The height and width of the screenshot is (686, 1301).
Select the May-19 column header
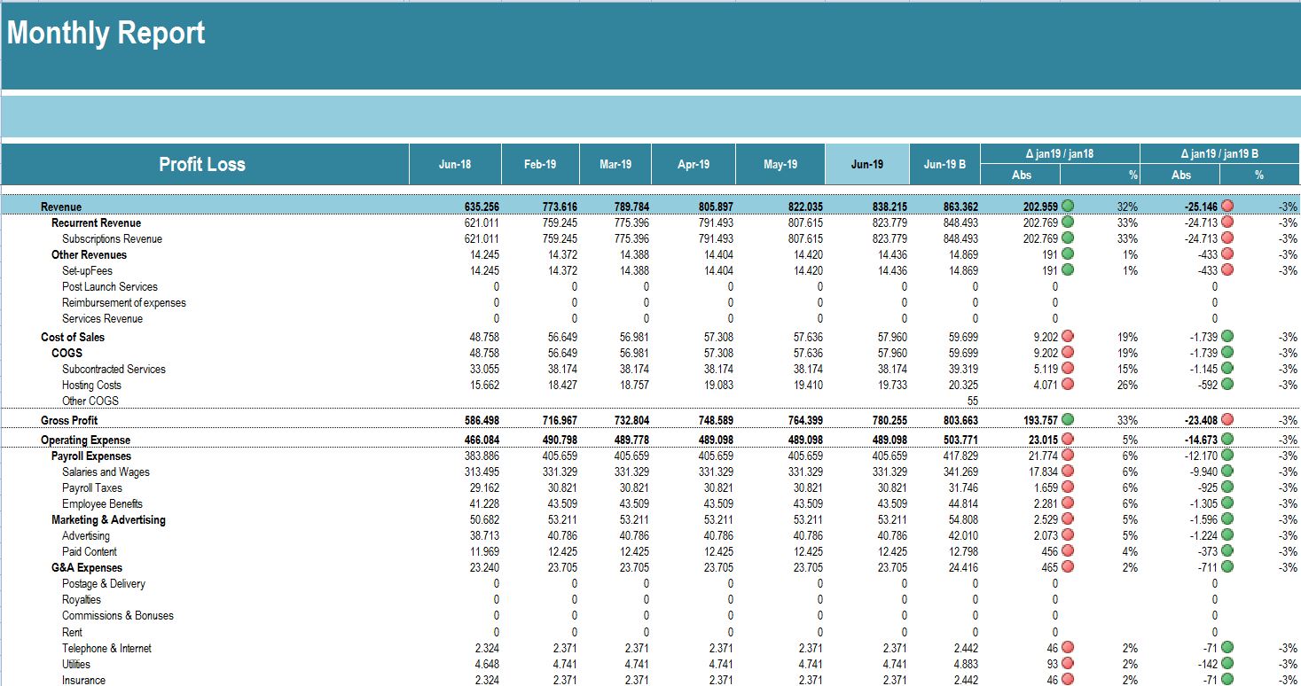pyautogui.click(x=780, y=164)
